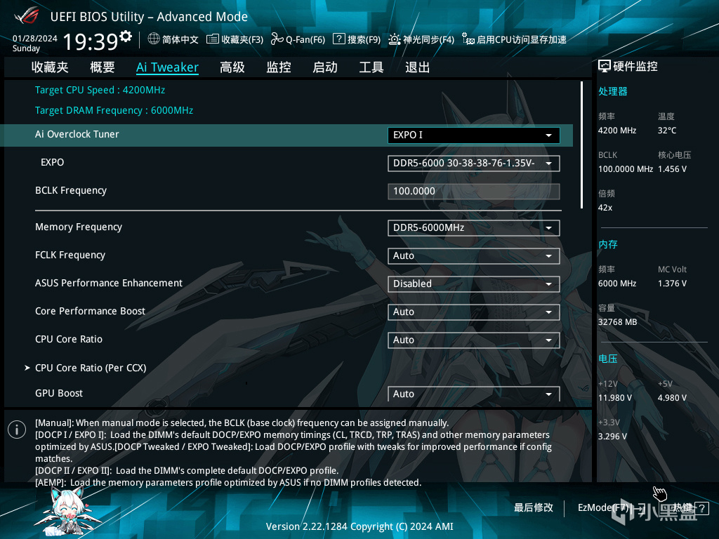
Task: Open the EXPO profile dropdown
Action: tap(474, 163)
